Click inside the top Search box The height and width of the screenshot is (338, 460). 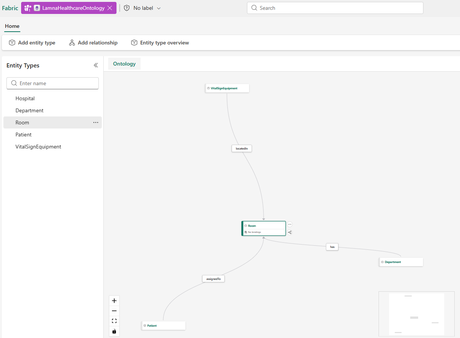(x=334, y=8)
